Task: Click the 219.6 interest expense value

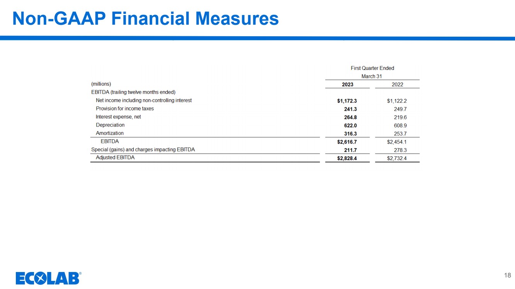Action: 400,117
